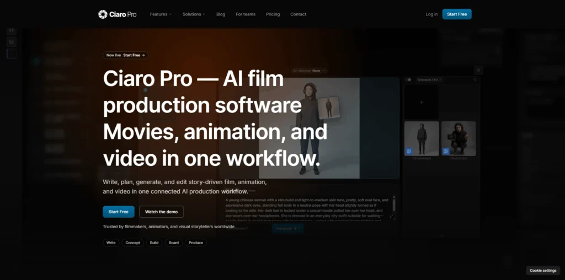Click the Ciaro Pro aperture logo

click(x=103, y=14)
